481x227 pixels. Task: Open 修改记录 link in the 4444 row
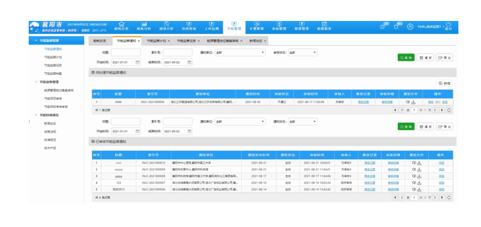click(x=364, y=102)
